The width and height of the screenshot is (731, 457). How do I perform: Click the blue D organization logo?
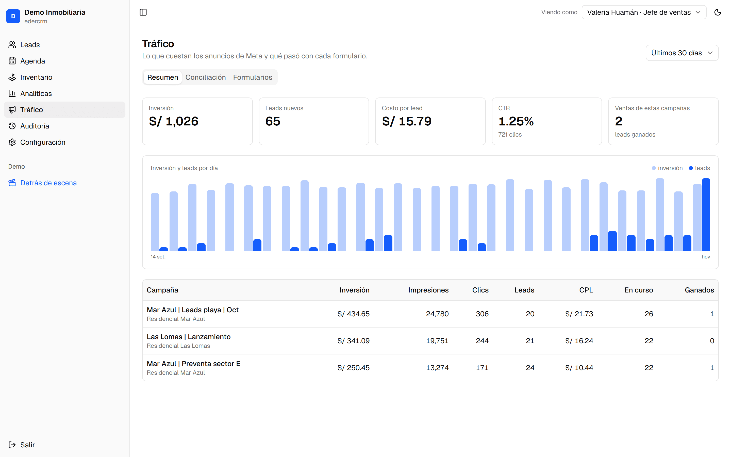[x=13, y=16]
